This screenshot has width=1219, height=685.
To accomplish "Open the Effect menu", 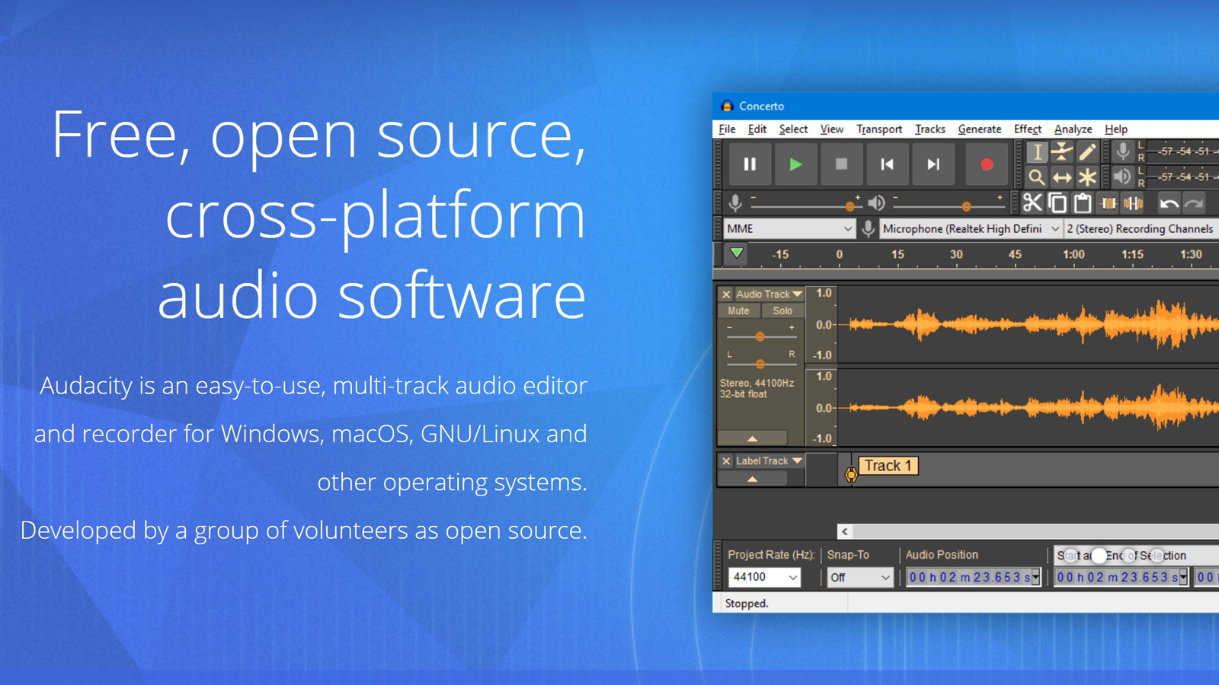I will point(1027,129).
